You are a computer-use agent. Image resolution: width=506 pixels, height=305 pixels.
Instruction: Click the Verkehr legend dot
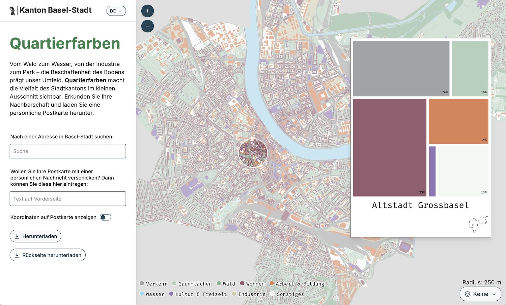(142, 283)
